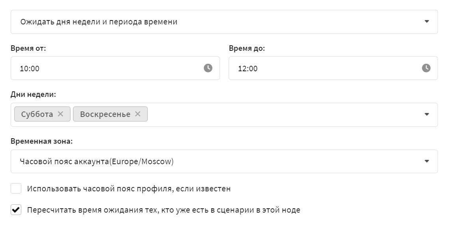Open the wait type dropdown arrow

coord(427,22)
